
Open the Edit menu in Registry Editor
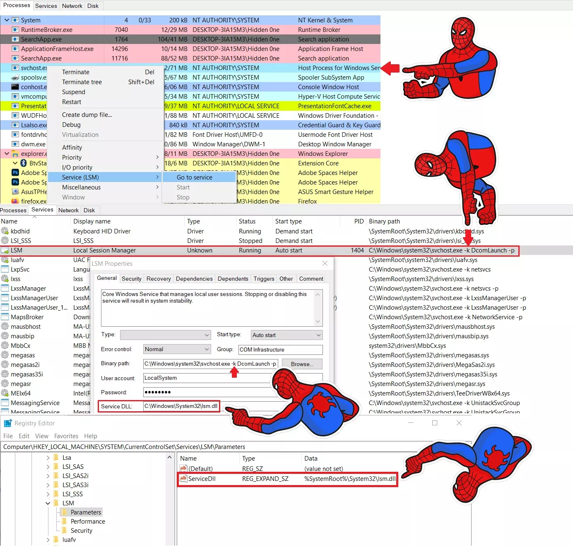tap(24, 436)
